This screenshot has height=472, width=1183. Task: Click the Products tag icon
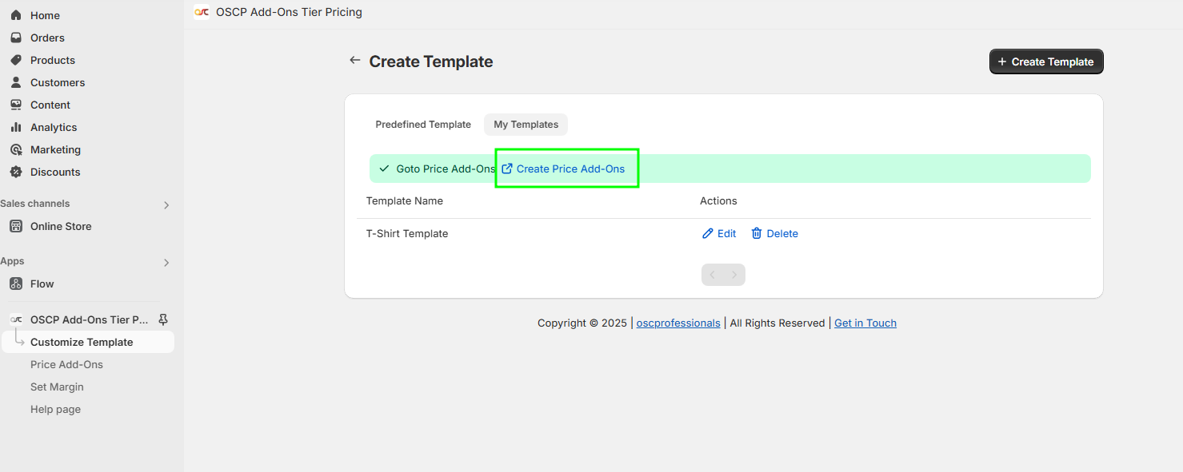[x=15, y=60]
